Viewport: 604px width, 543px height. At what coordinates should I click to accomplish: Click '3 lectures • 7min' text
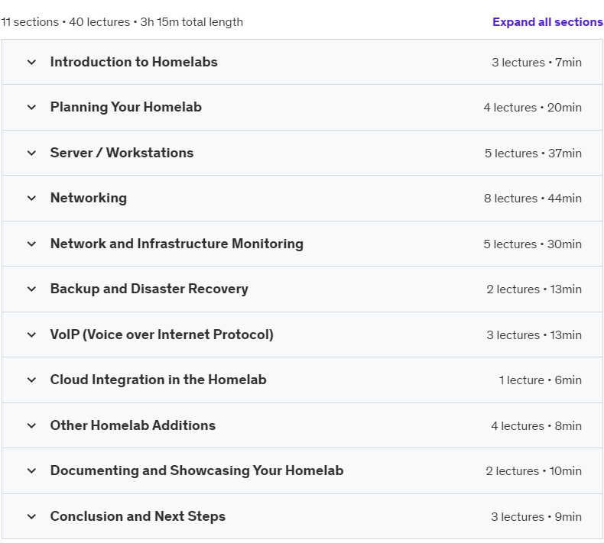pyautogui.click(x=537, y=63)
